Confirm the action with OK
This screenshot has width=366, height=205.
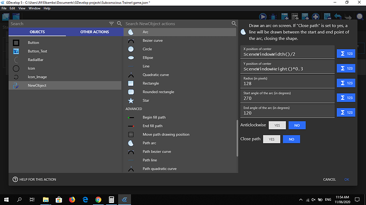pyautogui.click(x=346, y=180)
